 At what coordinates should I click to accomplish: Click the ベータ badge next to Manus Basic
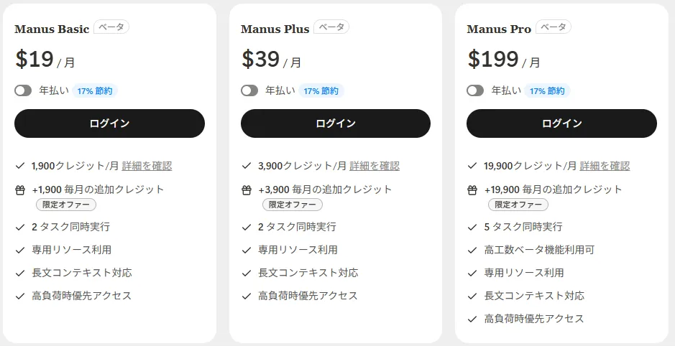111,27
